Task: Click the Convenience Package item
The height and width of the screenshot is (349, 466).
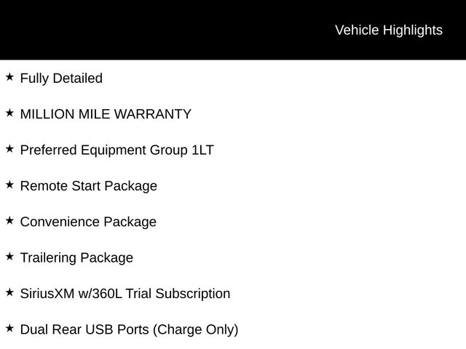Action: 88,222
